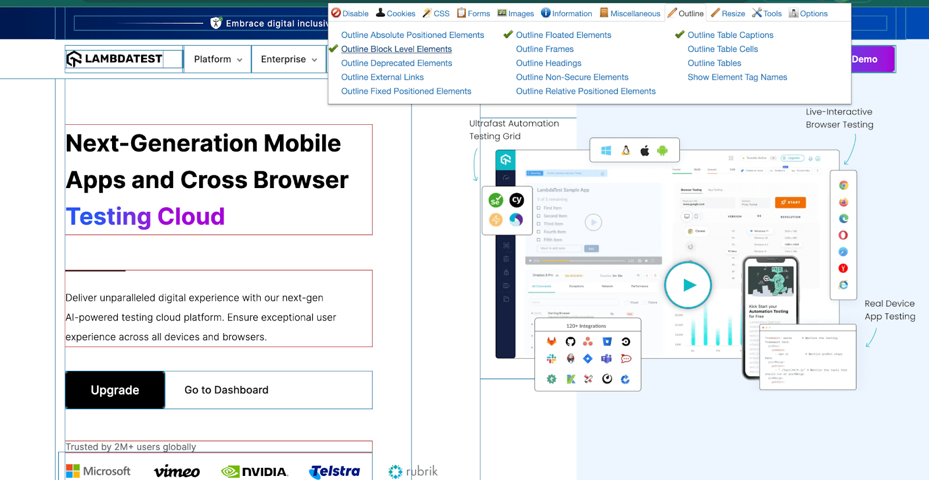The height and width of the screenshot is (480, 929).
Task: Click the Resize ruler icon
Action: [715, 13]
